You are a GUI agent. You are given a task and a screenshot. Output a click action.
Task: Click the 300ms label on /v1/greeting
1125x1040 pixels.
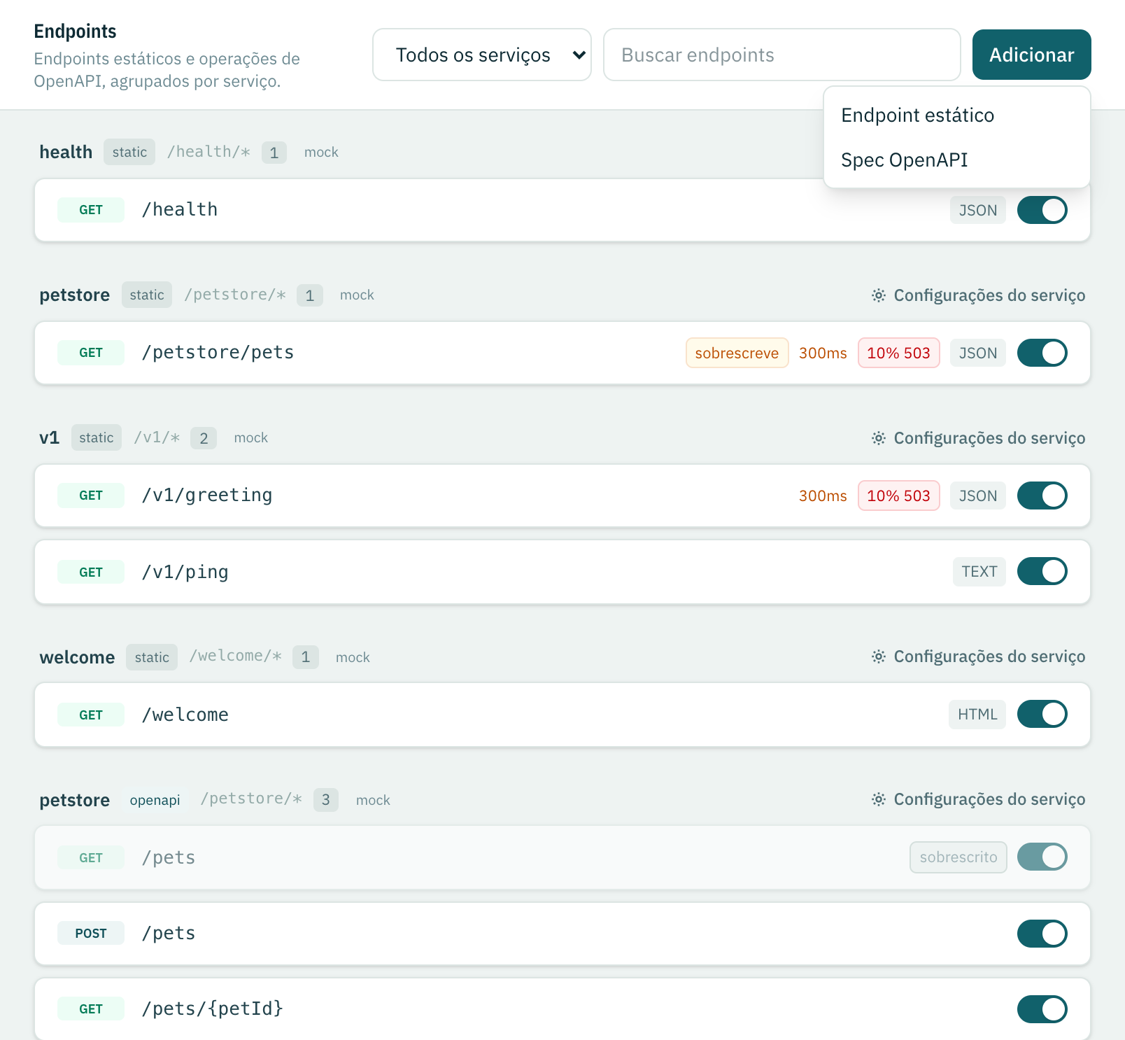click(823, 496)
